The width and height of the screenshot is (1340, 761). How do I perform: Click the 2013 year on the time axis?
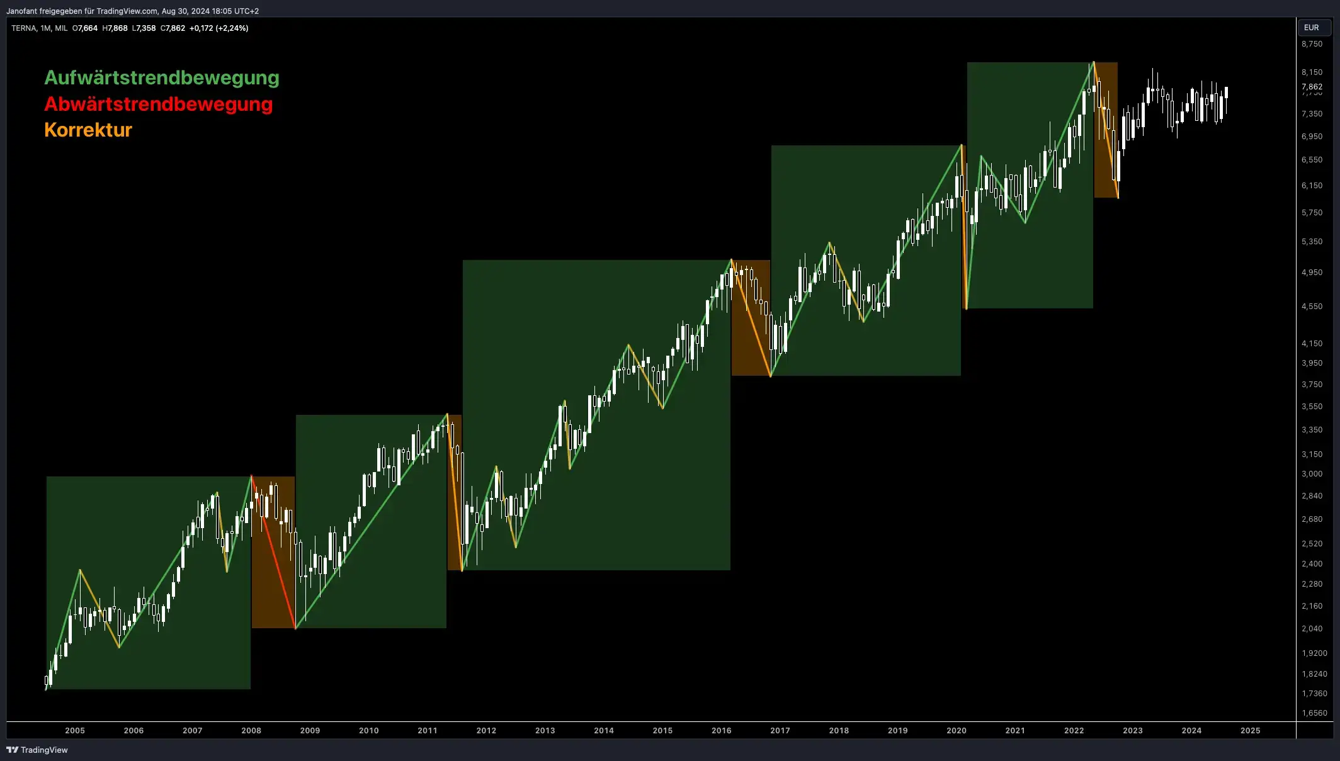tap(545, 731)
